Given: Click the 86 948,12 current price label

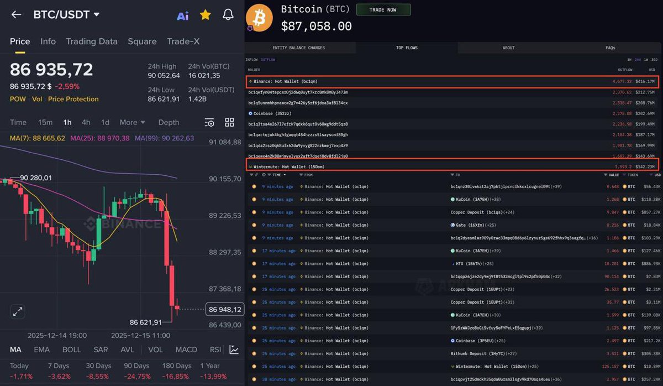Looking at the screenshot, I should coord(225,309).
